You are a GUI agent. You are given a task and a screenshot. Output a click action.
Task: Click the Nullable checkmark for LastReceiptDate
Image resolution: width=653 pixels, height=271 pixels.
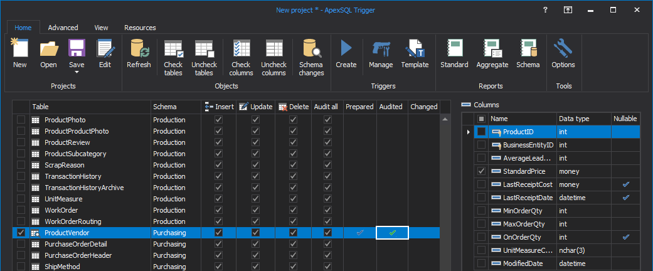point(625,198)
